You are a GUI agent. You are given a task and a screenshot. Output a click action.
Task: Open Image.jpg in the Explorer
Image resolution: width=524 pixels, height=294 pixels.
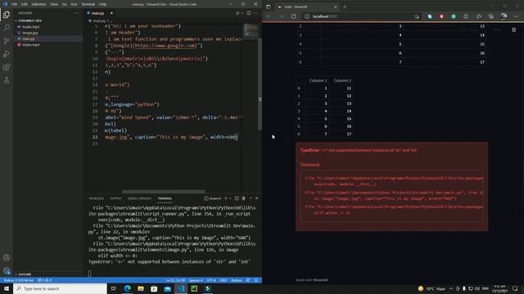tap(29, 33)
